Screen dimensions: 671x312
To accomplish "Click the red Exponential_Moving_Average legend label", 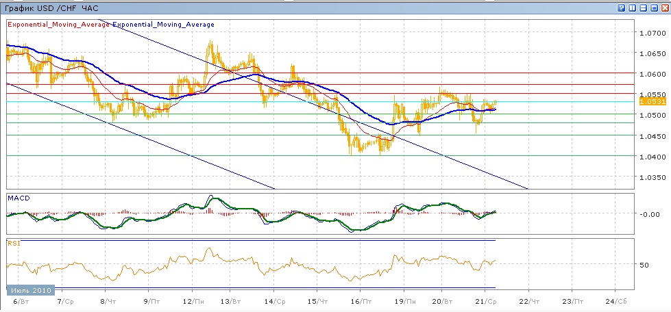I will pos(58,25).
